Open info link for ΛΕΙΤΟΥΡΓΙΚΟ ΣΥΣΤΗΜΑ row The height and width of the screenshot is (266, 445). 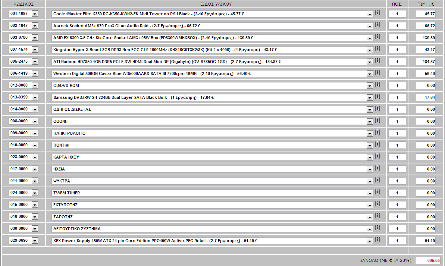[x=377, y=228]
